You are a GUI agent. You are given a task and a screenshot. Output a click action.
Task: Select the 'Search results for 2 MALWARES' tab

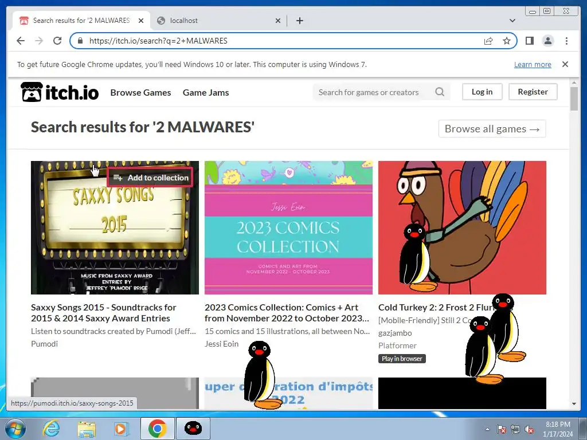81,21
